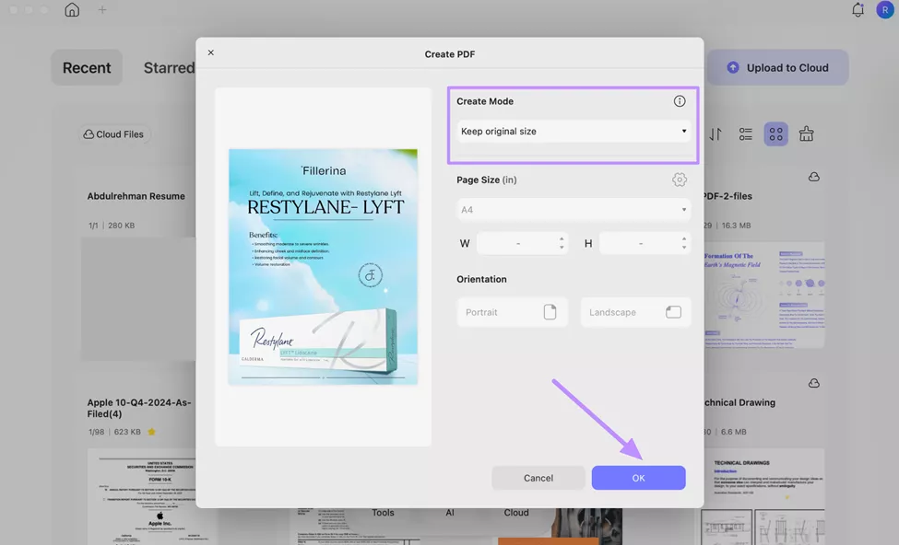Image resolution: width=899 pixels, height=545 pixels.
Task: Confirm with the OK button
Action: [638, 477]
